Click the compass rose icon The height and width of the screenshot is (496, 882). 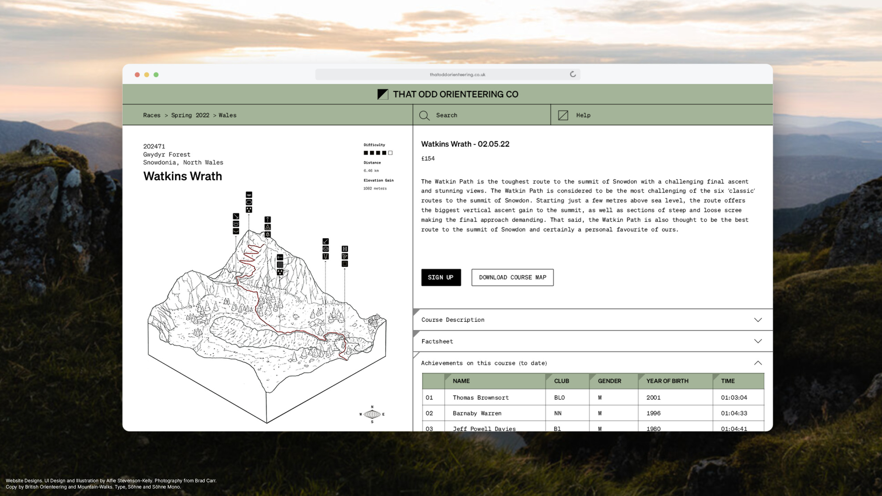point(372,414)
